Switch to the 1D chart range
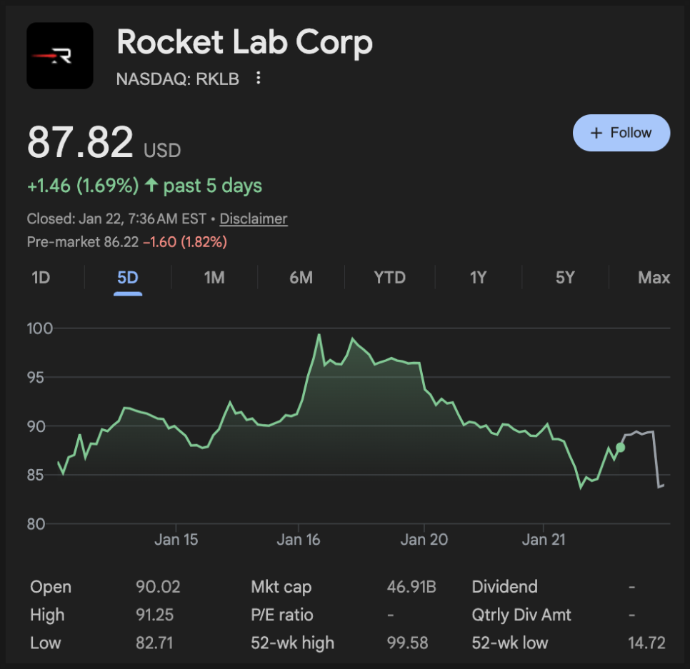 coord(41,278)
